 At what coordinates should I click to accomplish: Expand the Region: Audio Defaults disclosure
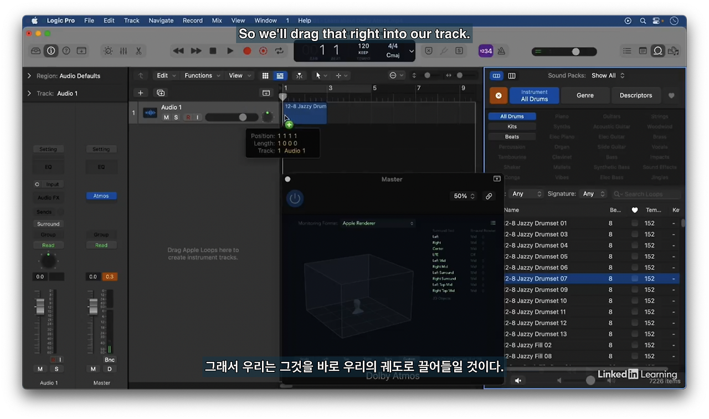(29, 76)
